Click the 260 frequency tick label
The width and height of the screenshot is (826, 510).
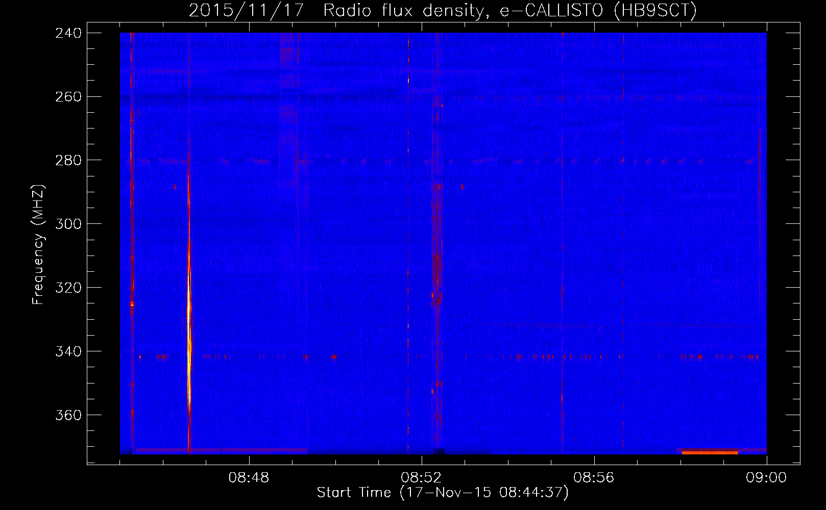[x=68, y=96]
